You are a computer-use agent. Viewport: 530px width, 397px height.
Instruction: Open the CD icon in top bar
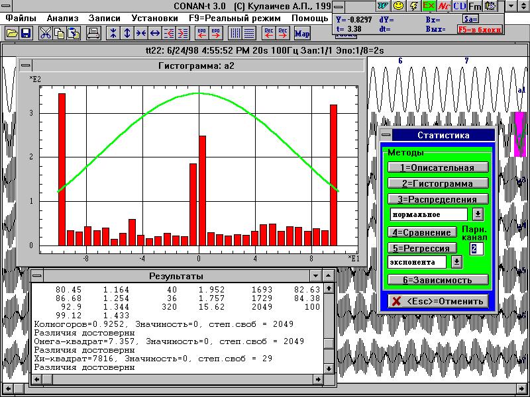[459, 6]
